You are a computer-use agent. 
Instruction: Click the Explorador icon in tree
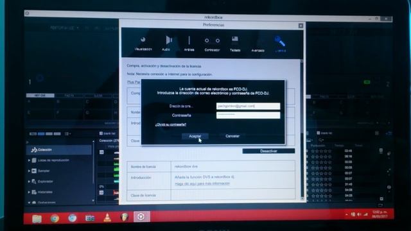coord(34,181)
